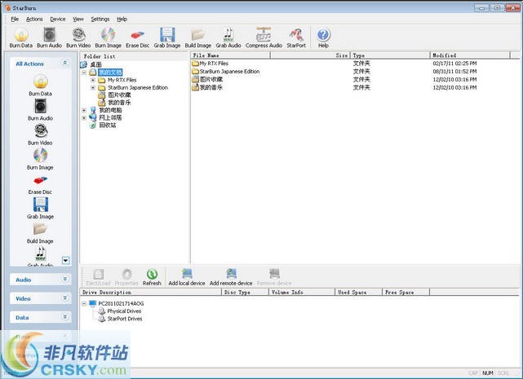
Task: Select 我的音乐 in the folder tree
Action: point(119,103)
